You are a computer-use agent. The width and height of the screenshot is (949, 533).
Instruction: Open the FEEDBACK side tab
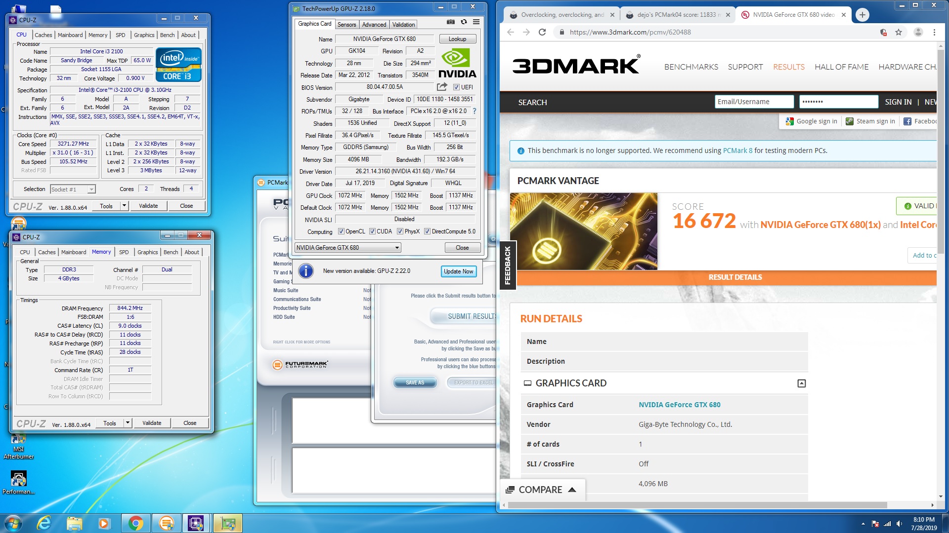pos(508,266)
